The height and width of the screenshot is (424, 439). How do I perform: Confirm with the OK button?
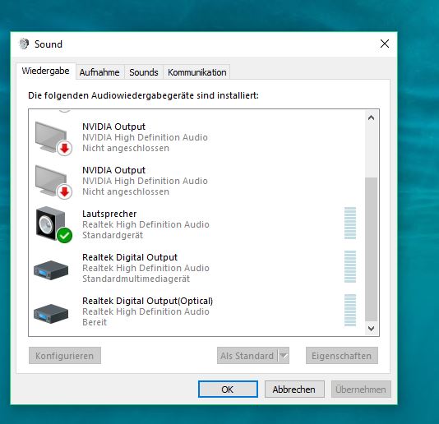click(x=228, y=389)
